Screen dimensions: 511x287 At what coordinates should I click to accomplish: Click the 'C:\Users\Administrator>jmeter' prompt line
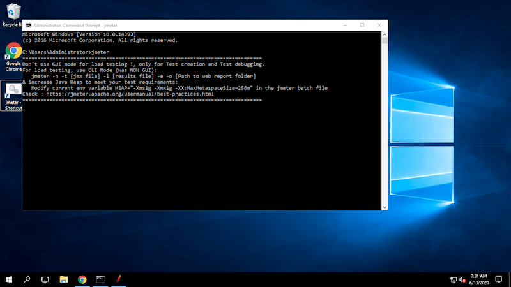tap(66, 52)
